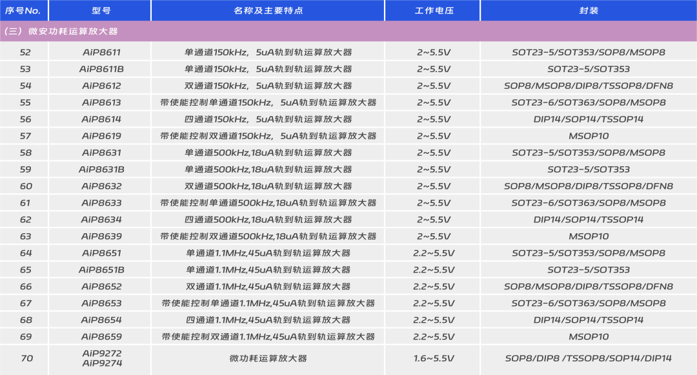
Task: Click description 单通道500kHz,18uA in row 58
Action: pyautogui.click(x=268, y=153)
